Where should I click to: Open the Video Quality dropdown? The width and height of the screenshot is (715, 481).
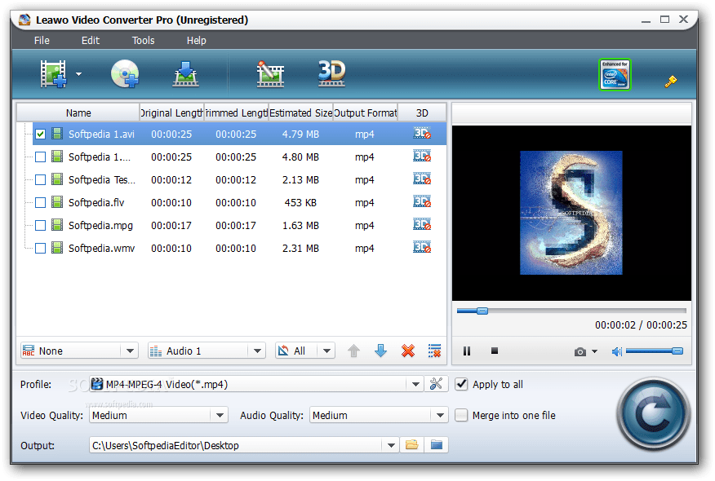(221, 415)
